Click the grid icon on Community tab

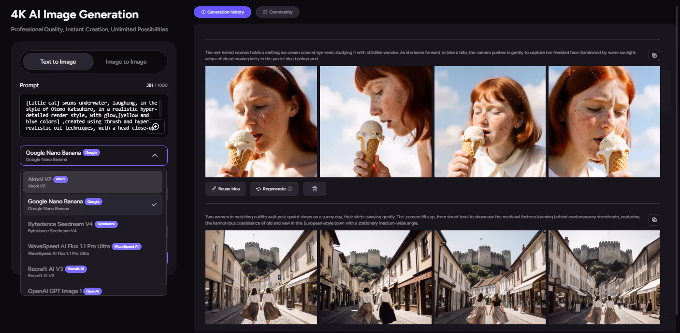(265, 12)
